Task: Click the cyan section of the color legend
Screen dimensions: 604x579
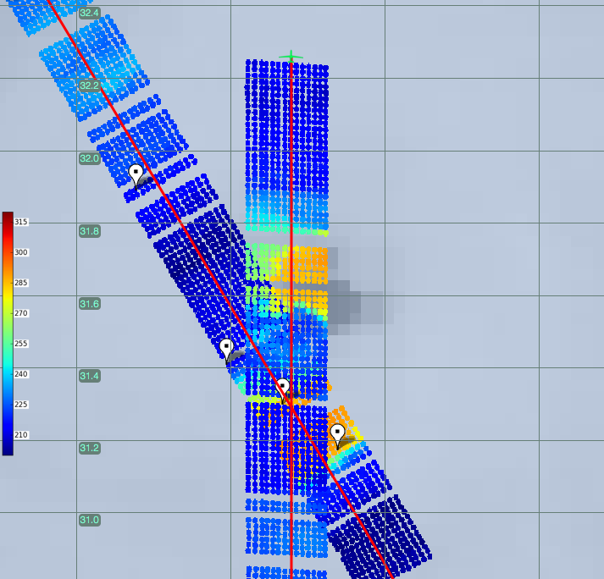Action: (8, 366)
